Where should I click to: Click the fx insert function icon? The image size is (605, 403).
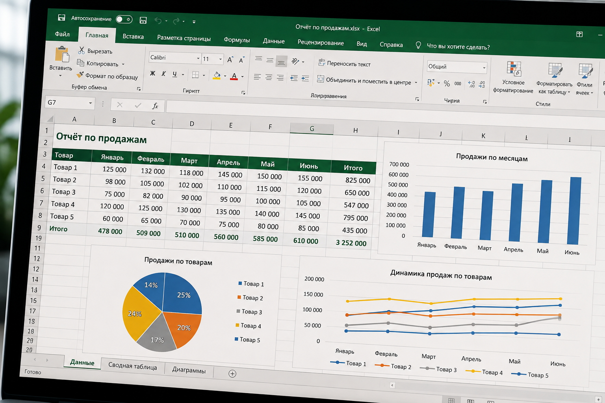click(155, 105)
